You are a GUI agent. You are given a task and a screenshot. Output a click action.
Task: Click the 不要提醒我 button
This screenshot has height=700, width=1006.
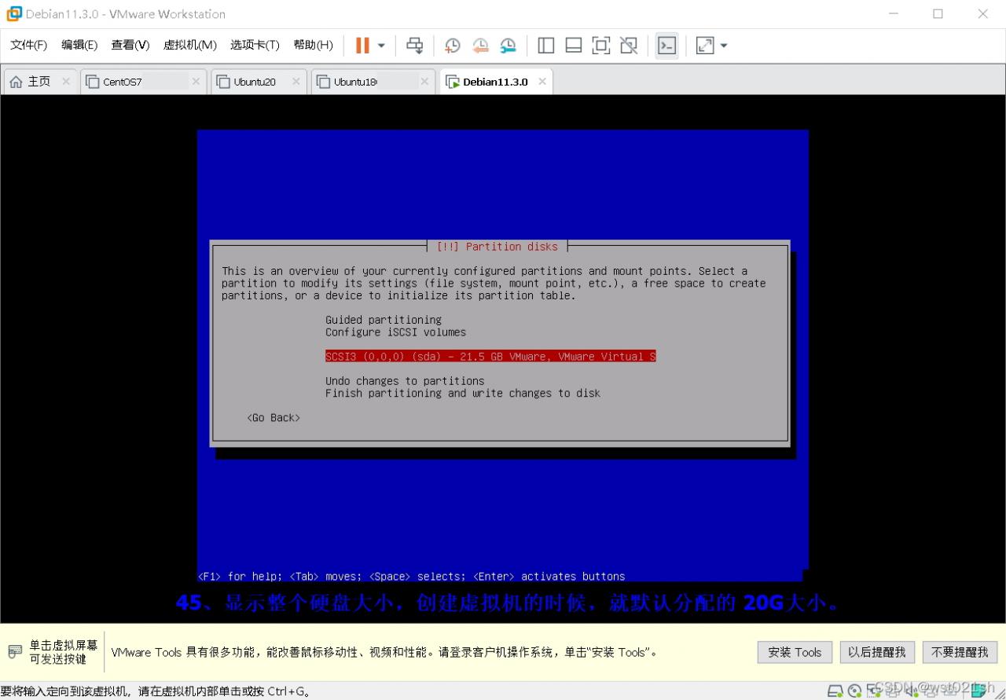(x=960, y=652)
